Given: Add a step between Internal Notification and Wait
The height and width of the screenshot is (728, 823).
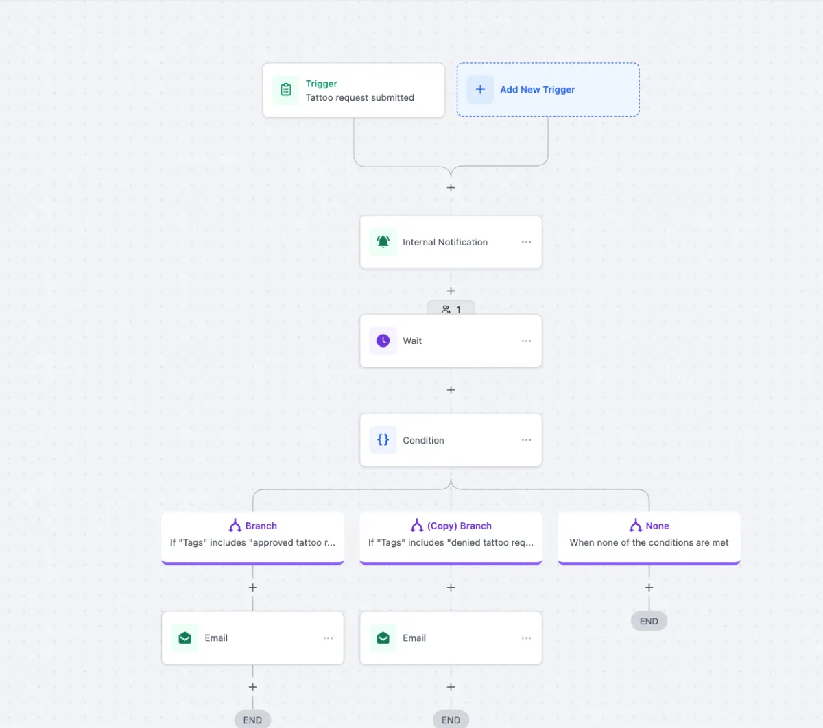Looking at the screenshot, I should click(451, 291).
